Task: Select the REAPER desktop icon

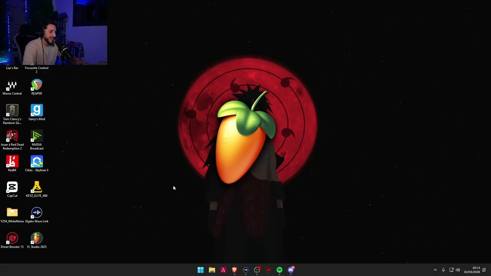Action: click(36, 88)
